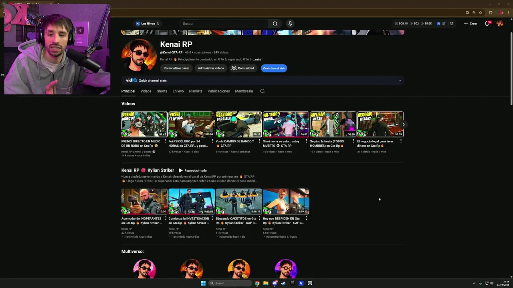Open Chrome from the taskbar

coord(257,283)
